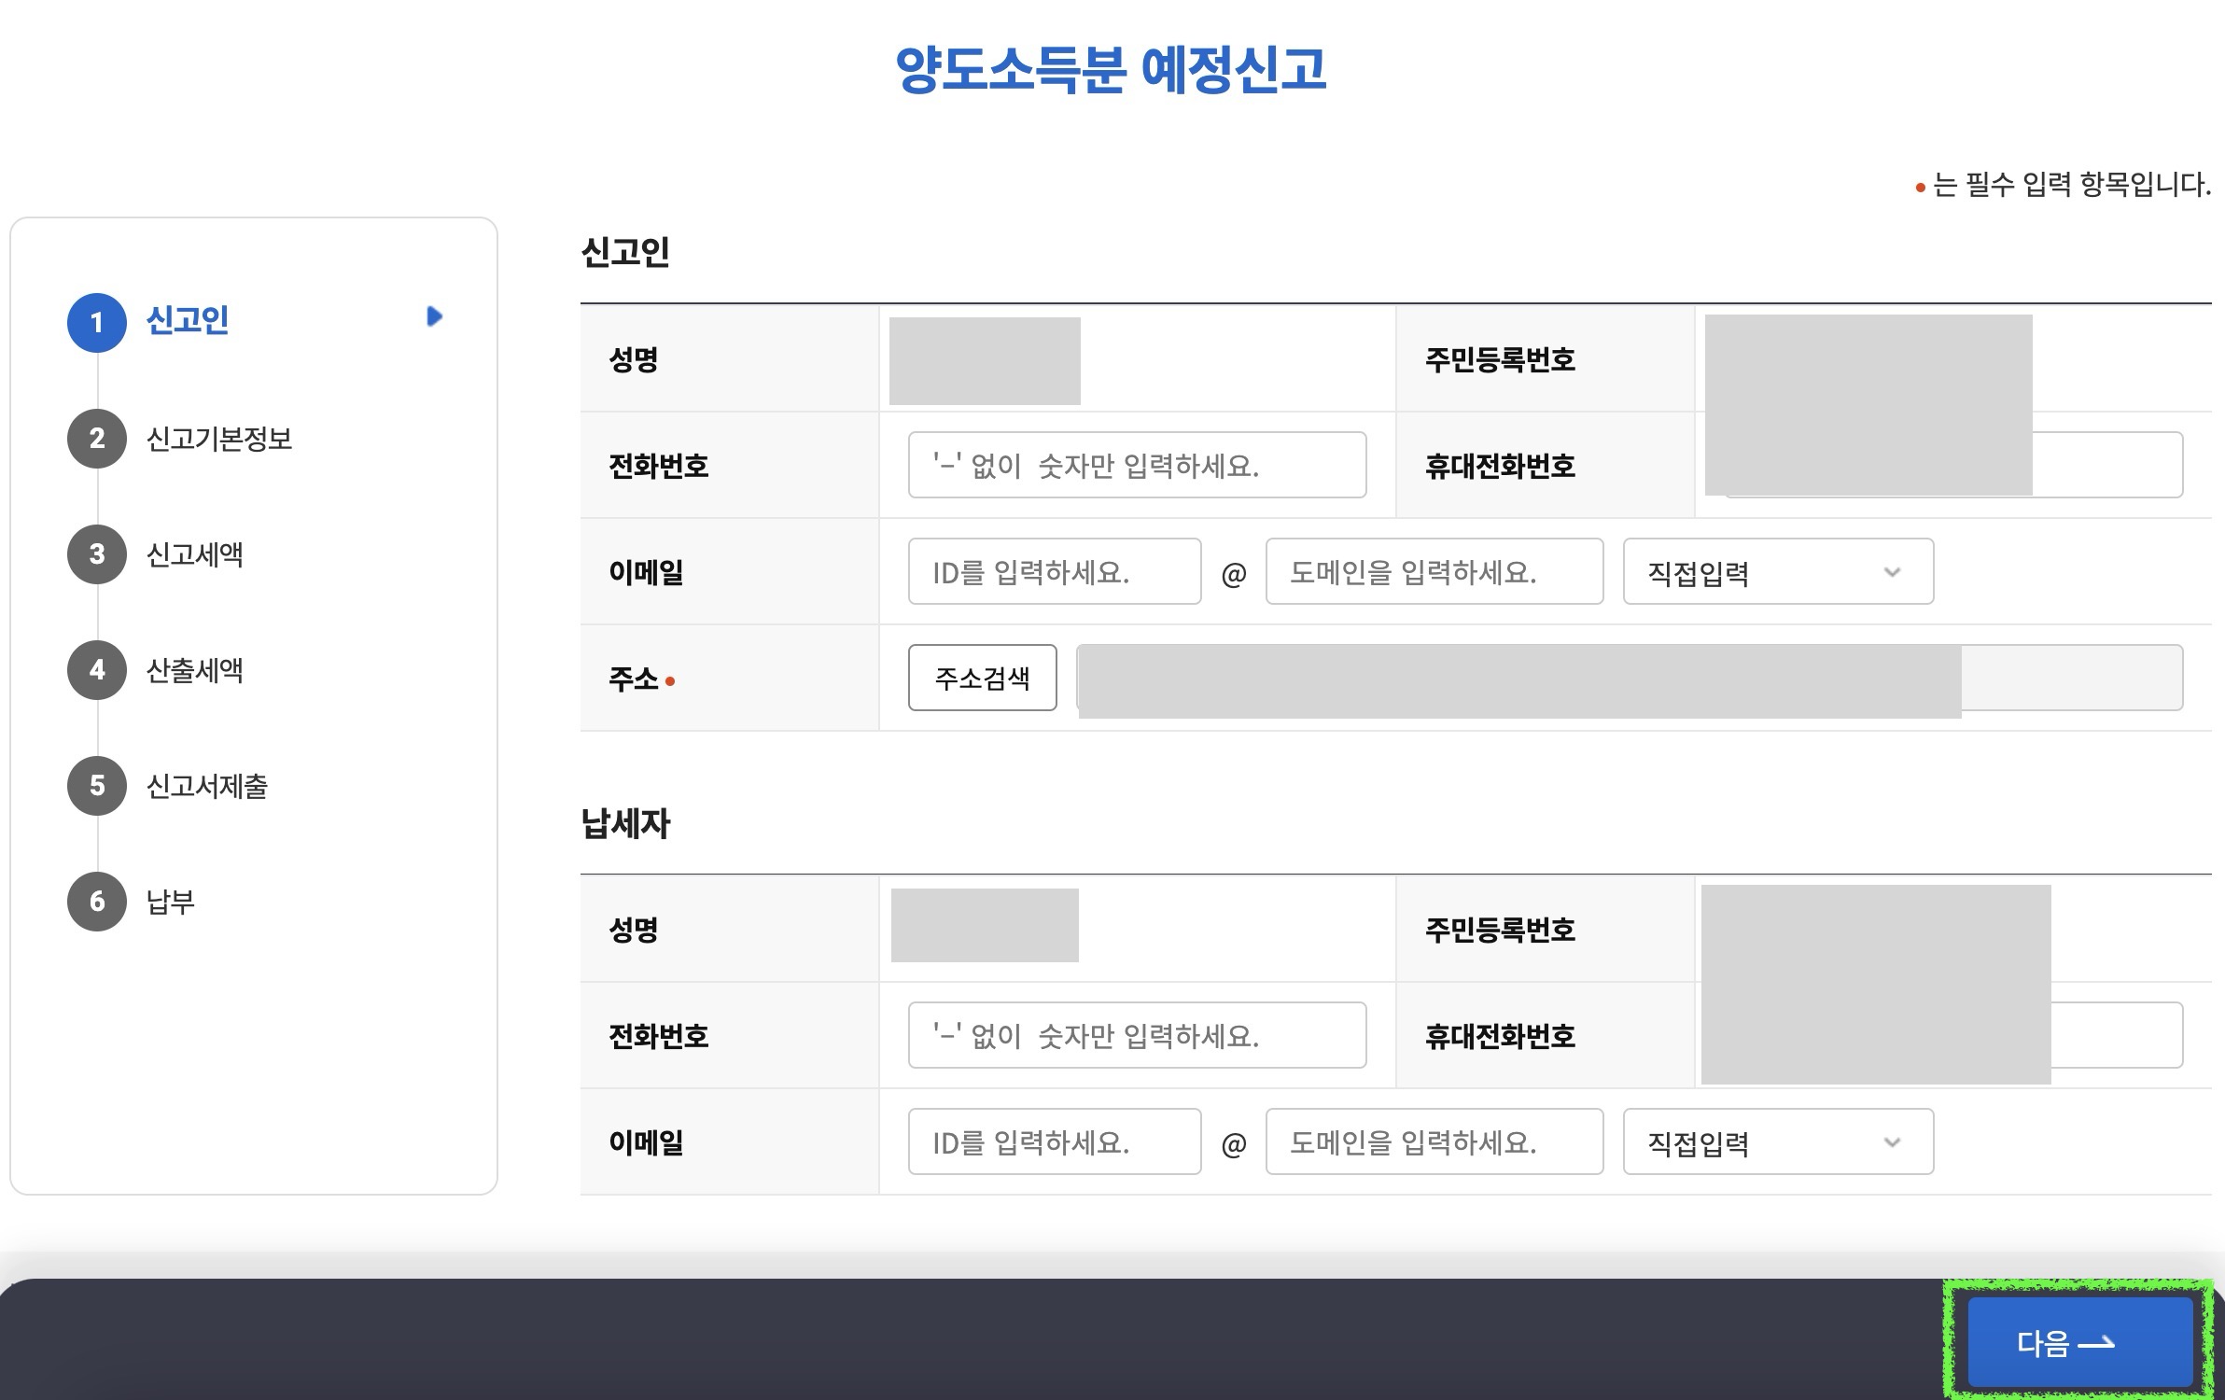Screen dimensions: 2225x1400
Task: Focus the 신고인 email ID input field
Action: [x=1054, y=571]
